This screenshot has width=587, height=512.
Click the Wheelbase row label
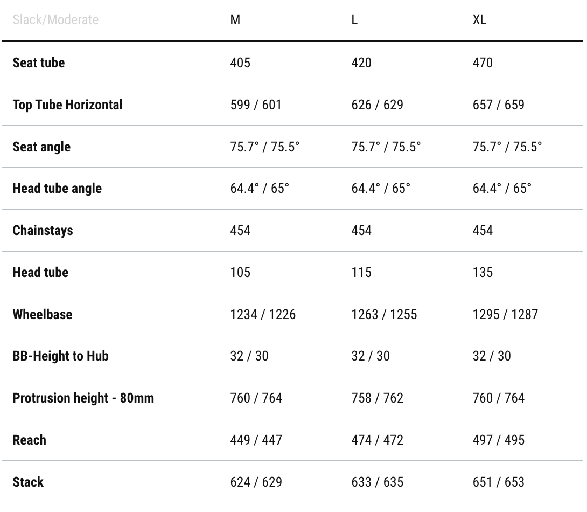(43, 314)
